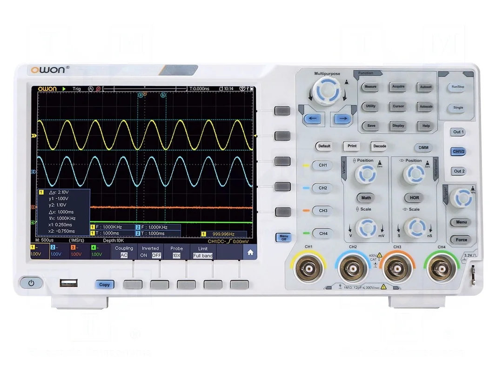496x372 pixels.
Task: Hit the right arrow button
Action: pyautogui.click(x=343, y=119)
